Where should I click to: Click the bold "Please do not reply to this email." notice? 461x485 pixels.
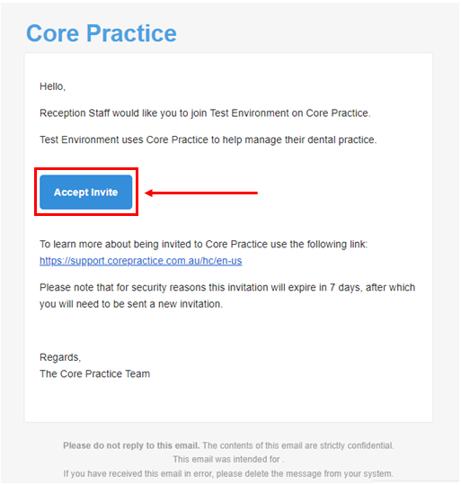click(131, 445)
